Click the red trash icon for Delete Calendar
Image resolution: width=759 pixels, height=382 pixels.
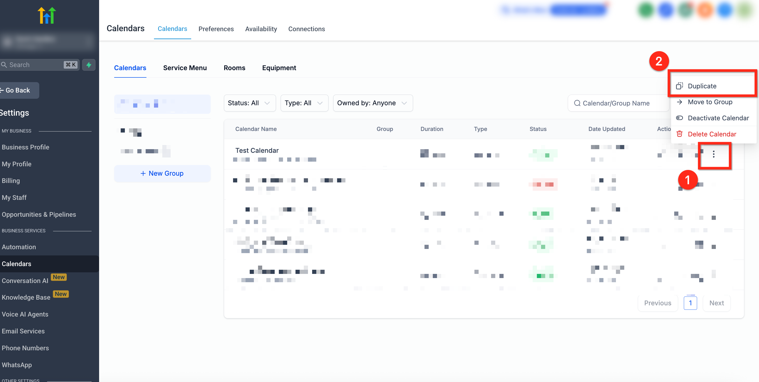(679, 134)
